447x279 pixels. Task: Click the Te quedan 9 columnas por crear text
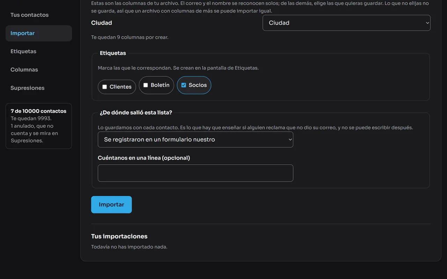[x=130, y=37]
